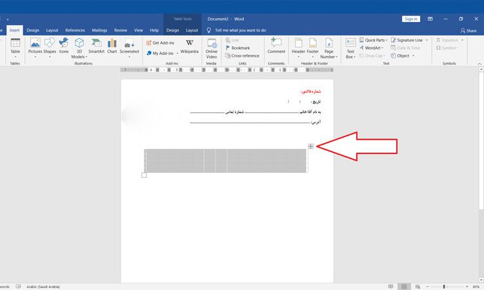Add a Signature Line

407,40
